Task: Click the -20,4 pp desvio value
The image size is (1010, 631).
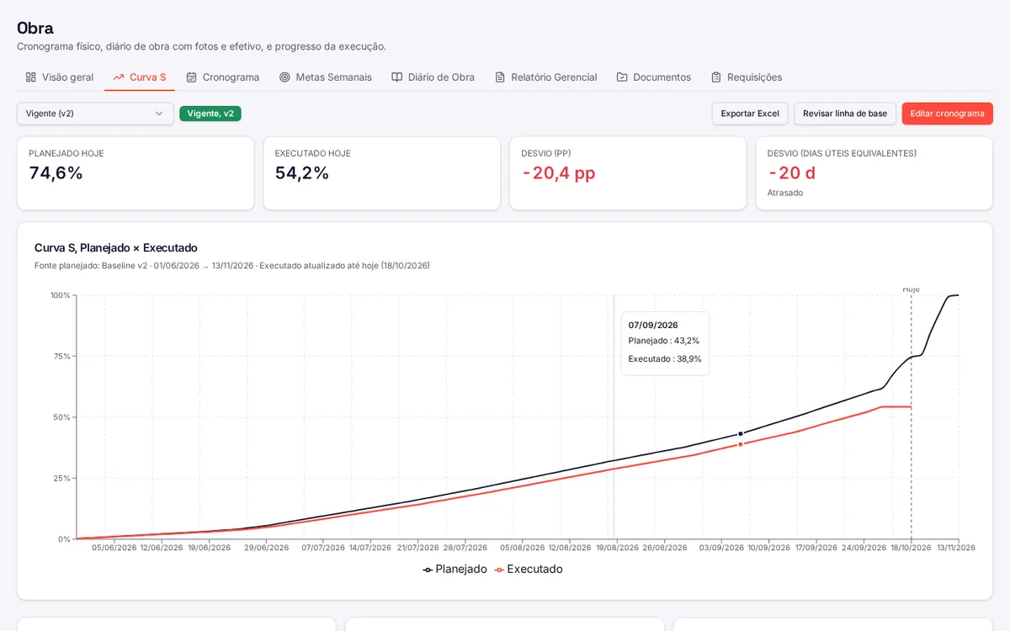Action: click(x=558, y=173)
